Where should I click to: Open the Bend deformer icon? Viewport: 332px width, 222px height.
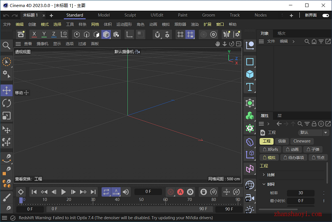point(250,142)
